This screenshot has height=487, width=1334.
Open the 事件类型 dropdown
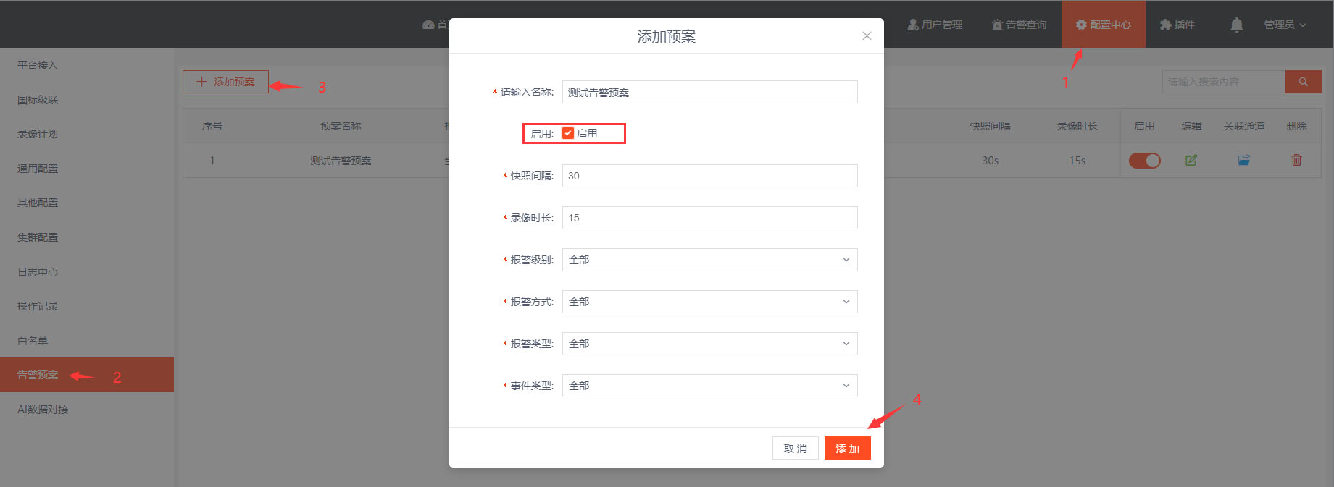tap(710, 386)
